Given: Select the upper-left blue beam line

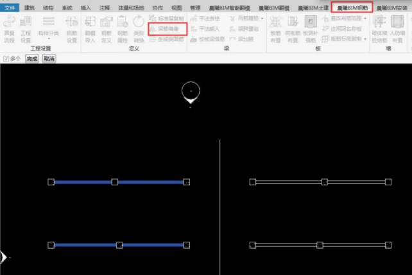Looking at the screenshot, I should (x=83, y=182).
